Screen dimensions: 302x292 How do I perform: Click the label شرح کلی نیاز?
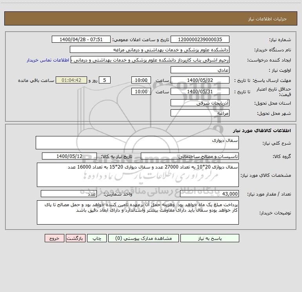[x=277, y=143]
